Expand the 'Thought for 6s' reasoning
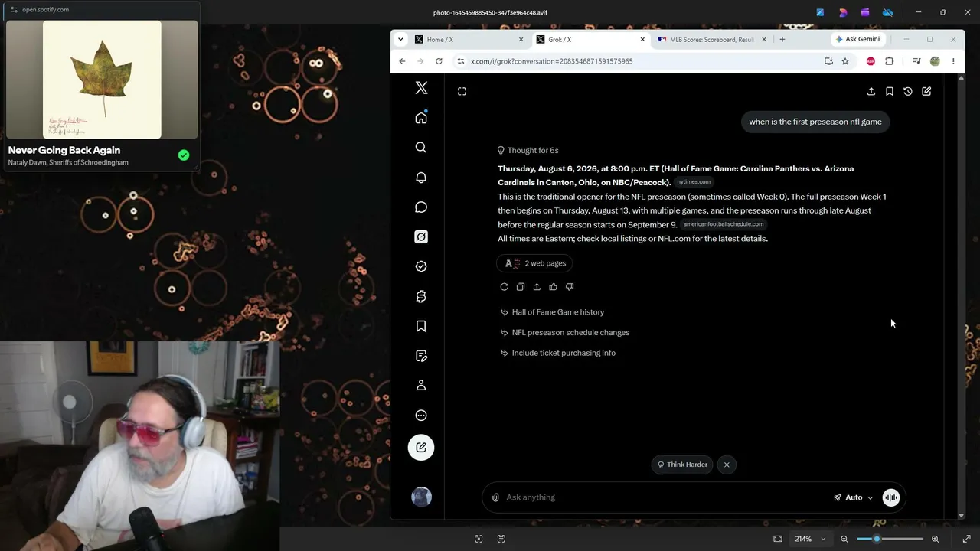Viewport: 980px width, 551px height. (x=528, y=151)
